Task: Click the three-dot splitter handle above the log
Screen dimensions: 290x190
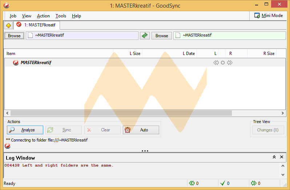Action: [x=145, y=151]
